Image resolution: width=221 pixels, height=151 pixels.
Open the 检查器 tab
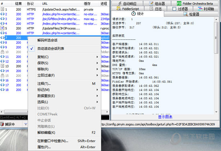tap(191, 14)
